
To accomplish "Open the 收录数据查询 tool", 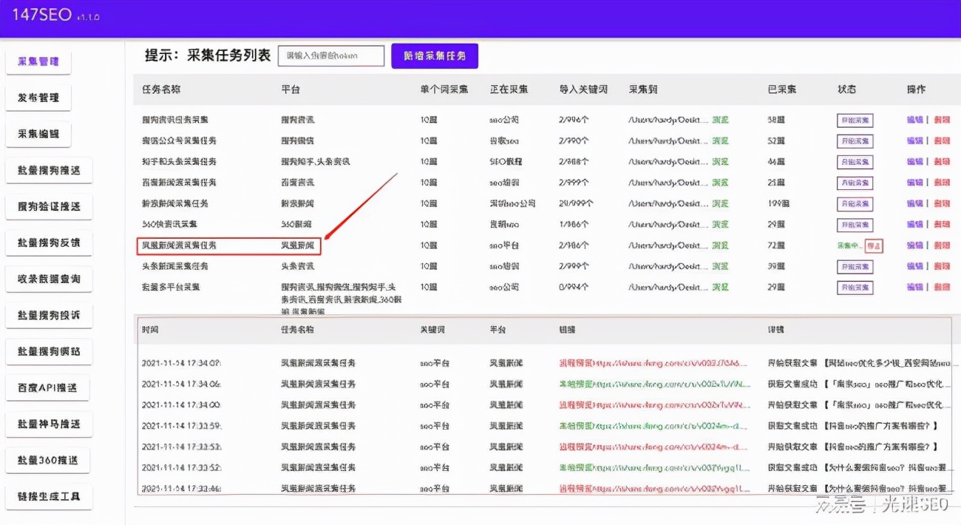I will (x=49, y=279).
